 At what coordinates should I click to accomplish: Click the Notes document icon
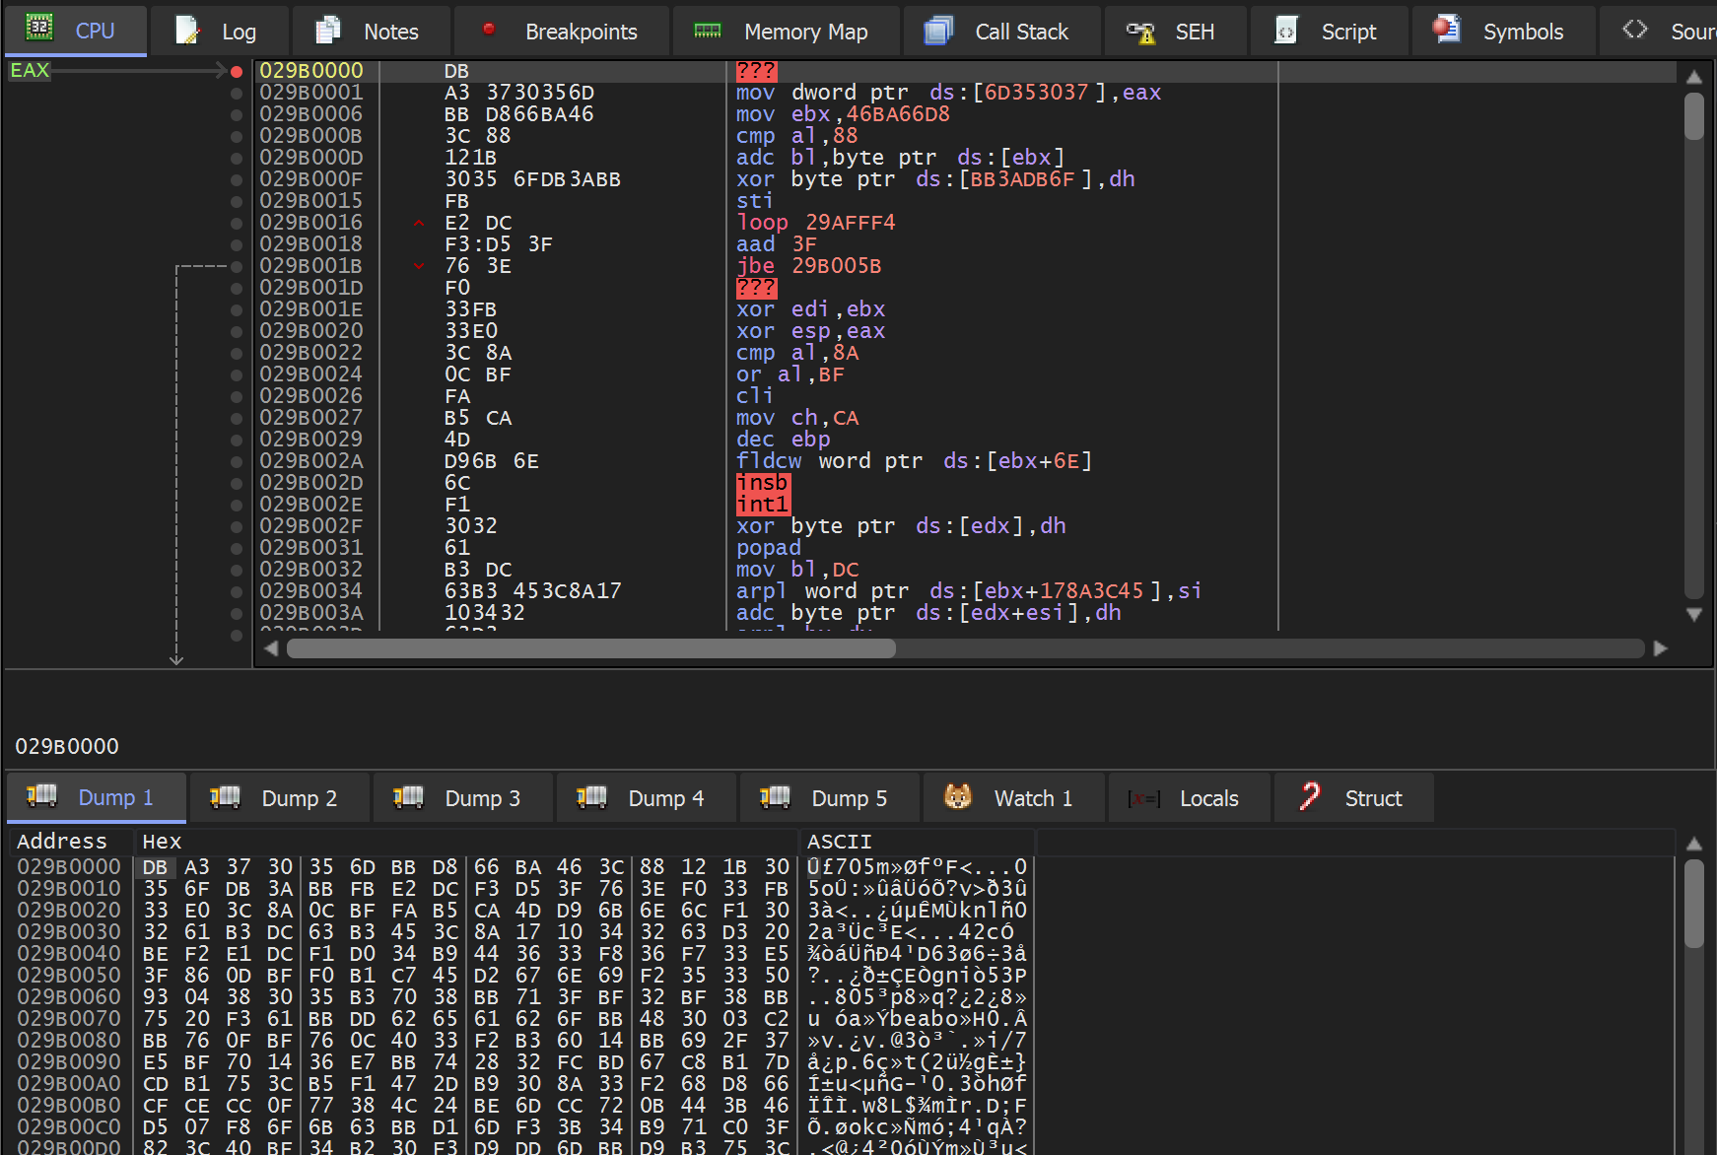click(328, 30)
